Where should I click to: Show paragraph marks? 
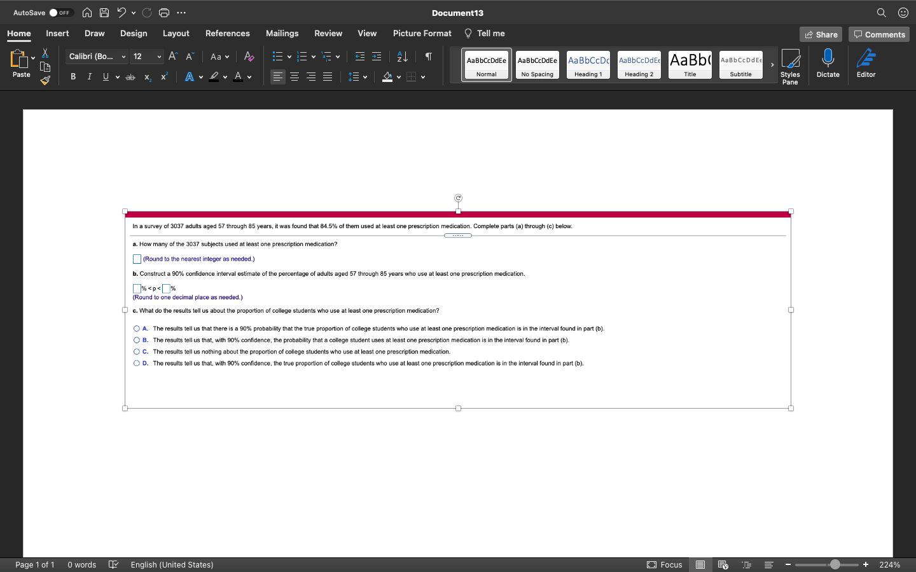[428, 57]
